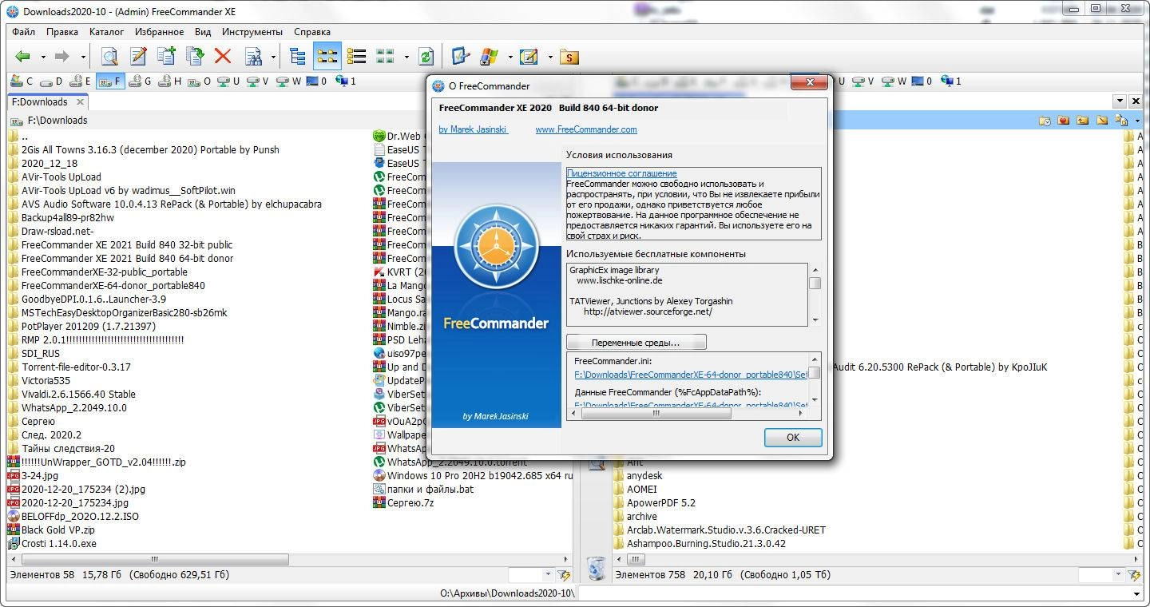Viewport: 1150px width, 607px height.
Task: Open the right panel tab list dropdown
Action: 1120,101
